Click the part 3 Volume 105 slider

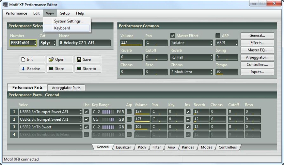pyautogui.click(x=142, y=127)
